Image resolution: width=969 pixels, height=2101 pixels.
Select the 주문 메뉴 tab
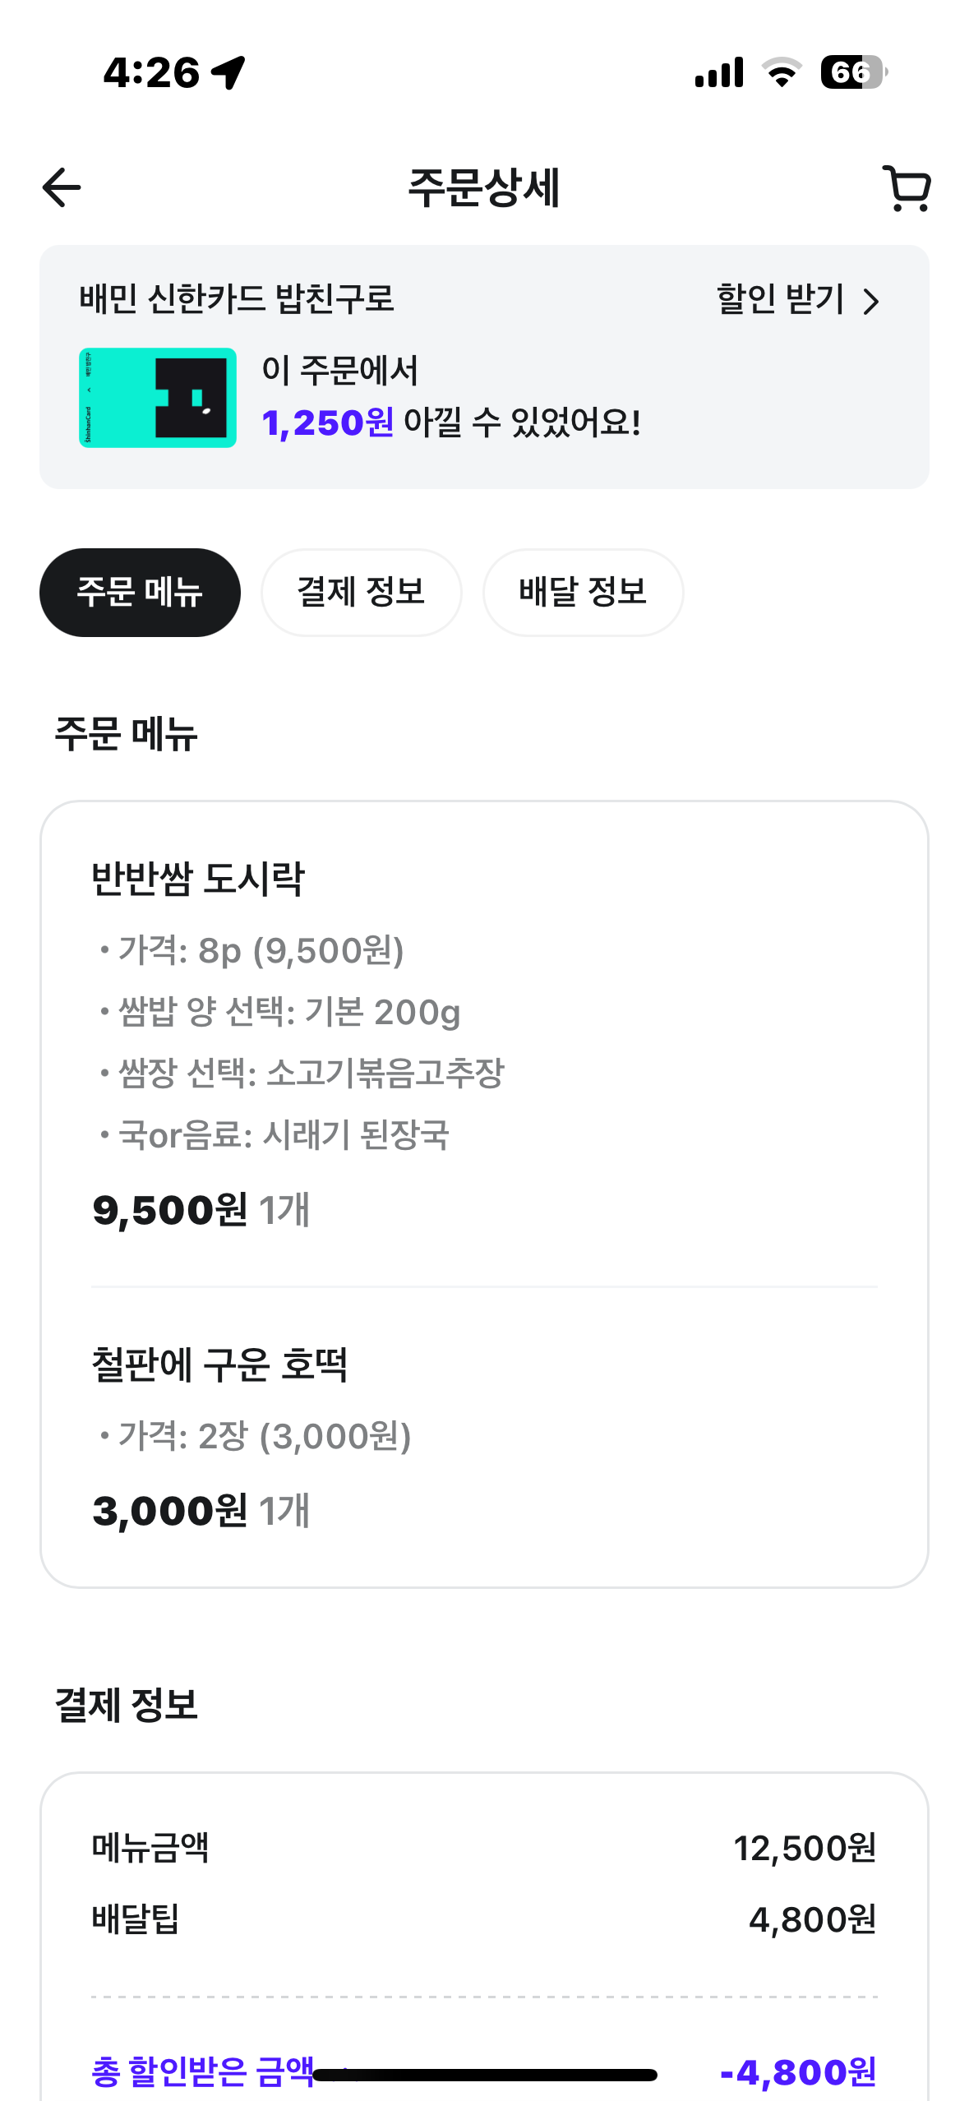click(x=140, y=592)
